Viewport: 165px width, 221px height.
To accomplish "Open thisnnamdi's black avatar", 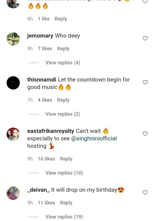I will click(x=13, y=83).
